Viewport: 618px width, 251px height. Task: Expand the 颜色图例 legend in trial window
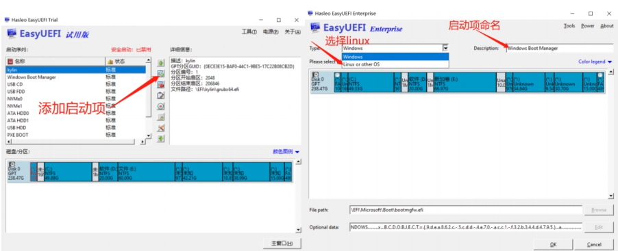click(286, 151)
